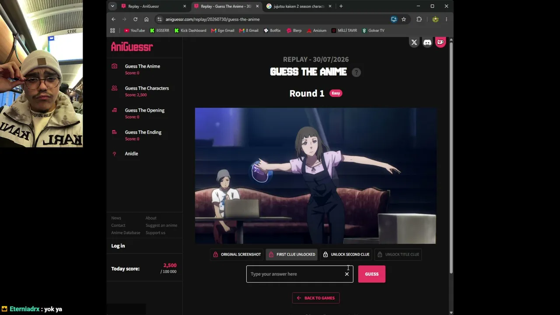Viewport: 560px width, 315px height.
Task: Open the Blerp bookmark
Action: (x=294, y=31)
